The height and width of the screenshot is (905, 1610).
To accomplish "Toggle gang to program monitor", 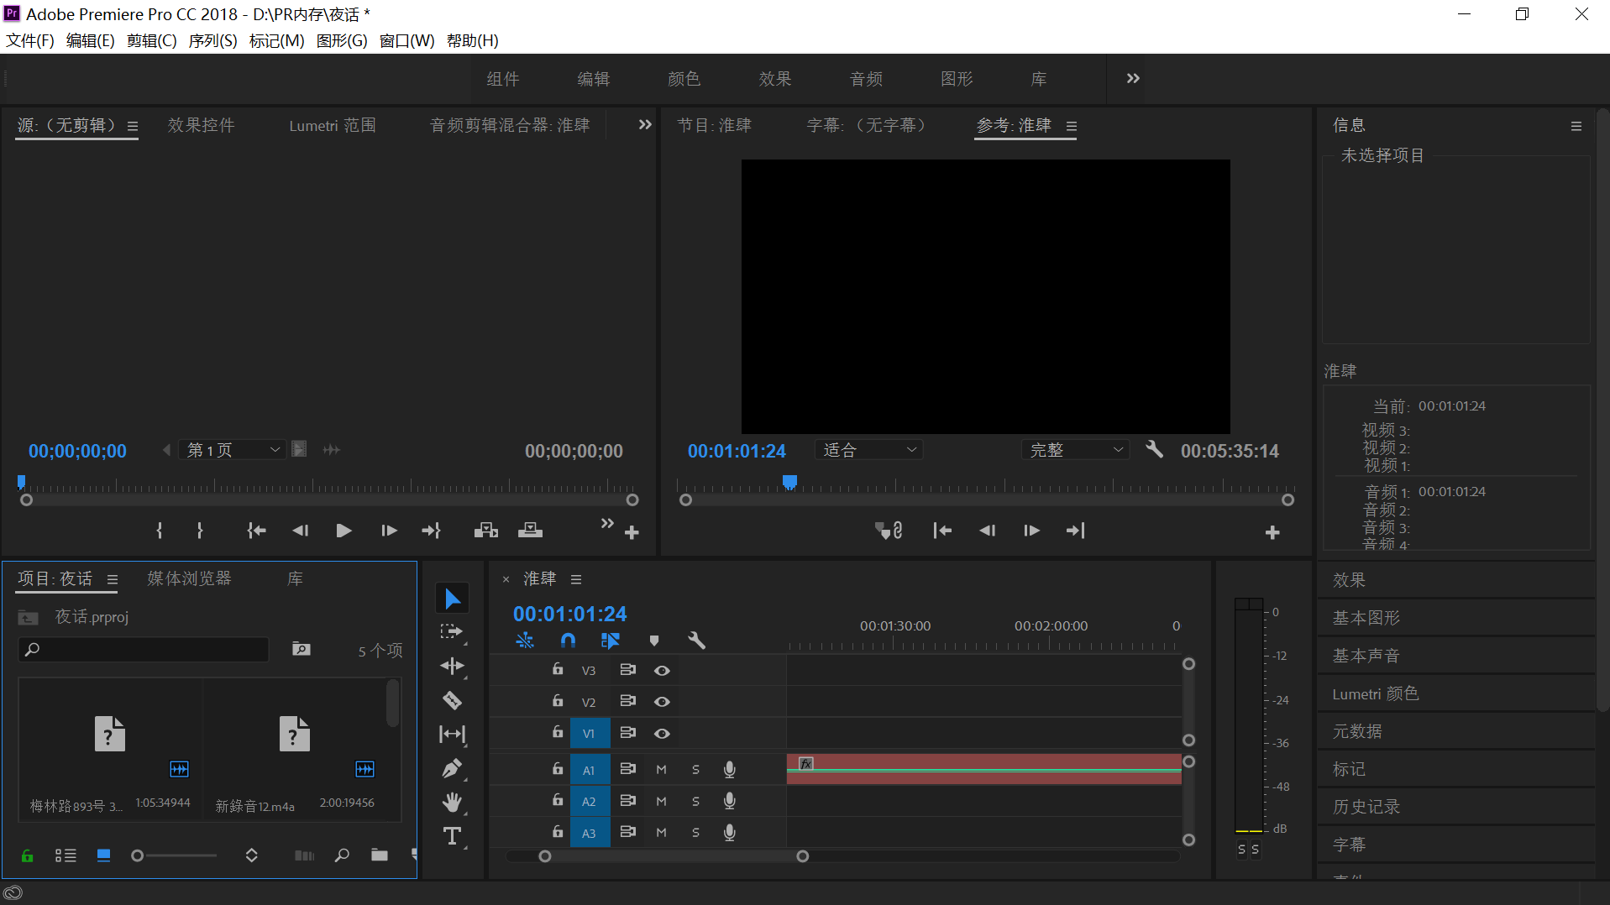I will [889, 531].
